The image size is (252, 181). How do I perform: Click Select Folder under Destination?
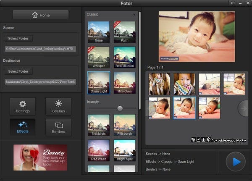coord(18,71)
